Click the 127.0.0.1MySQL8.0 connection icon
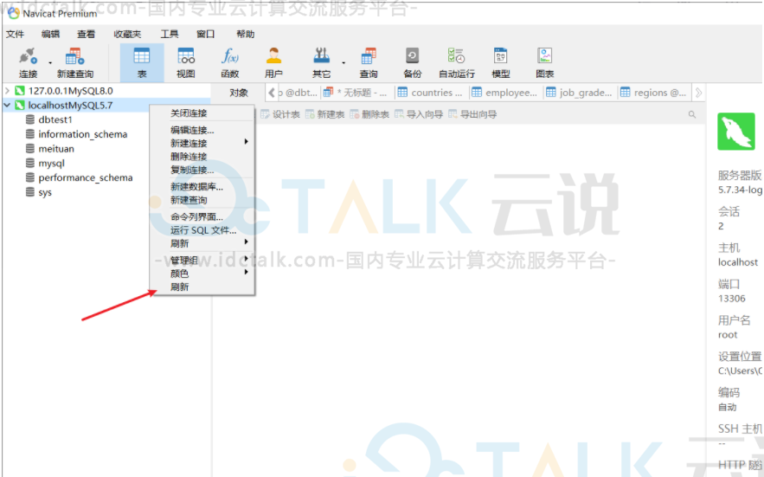Image resolution: width=764 pixels, height=477 pixels. pos(20,91)
